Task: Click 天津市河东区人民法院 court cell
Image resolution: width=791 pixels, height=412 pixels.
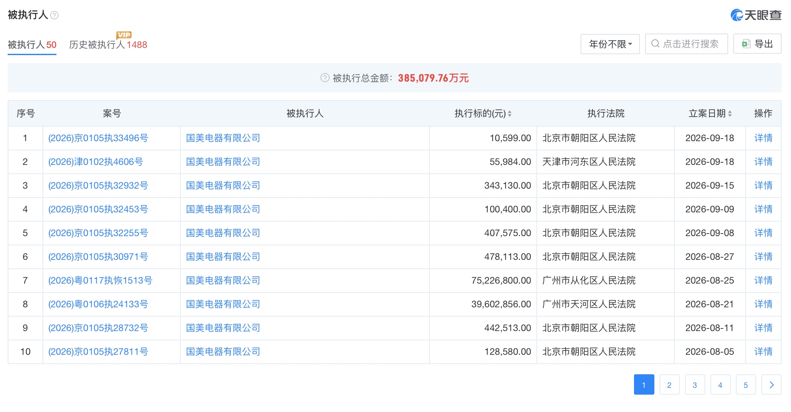Action: pos(589,162)
